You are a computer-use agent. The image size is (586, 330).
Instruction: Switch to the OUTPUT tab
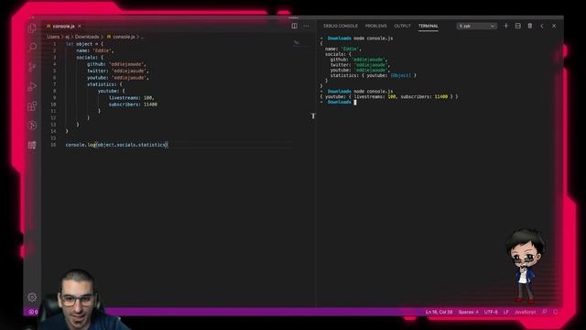coord(403,26)
